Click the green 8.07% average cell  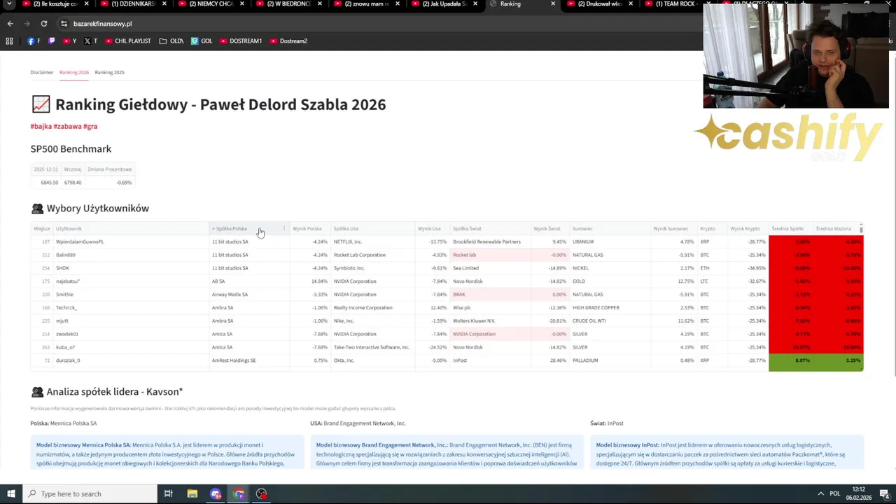[792, 360]
